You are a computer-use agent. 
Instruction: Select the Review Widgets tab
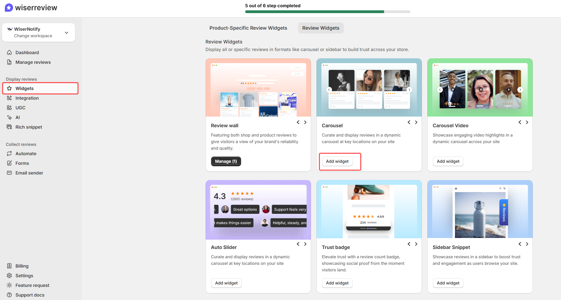point(321,28)
